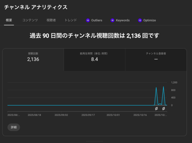Click the first Shorts marker under the chart
The height and width of the screenshot is (143, 192).
[156, 109]
